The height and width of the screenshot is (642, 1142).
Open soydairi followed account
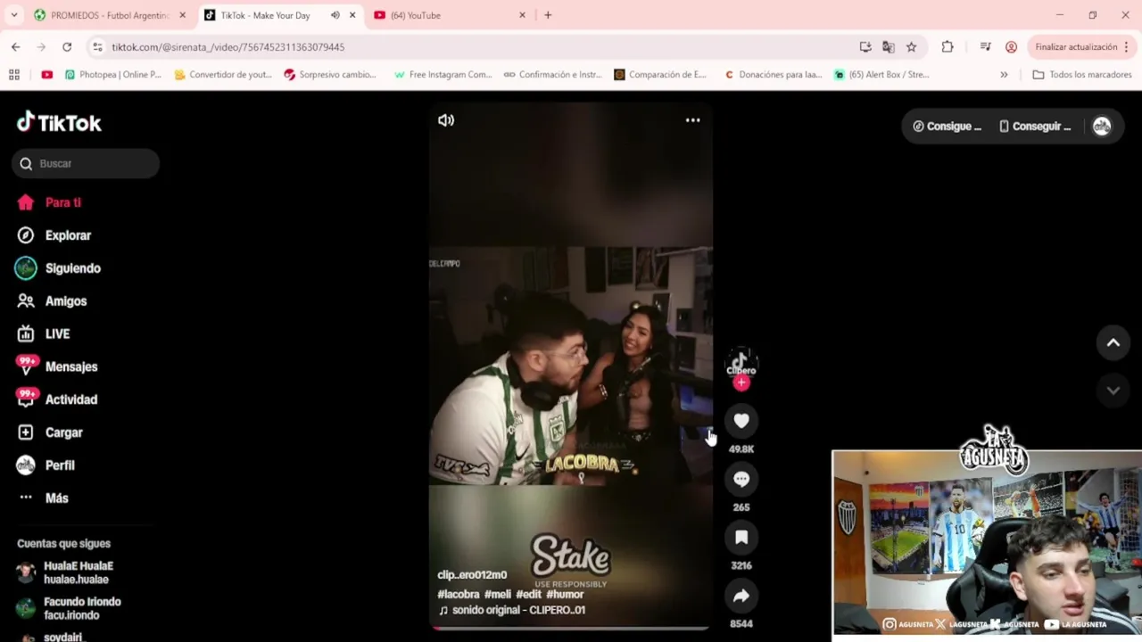[50, 637]
